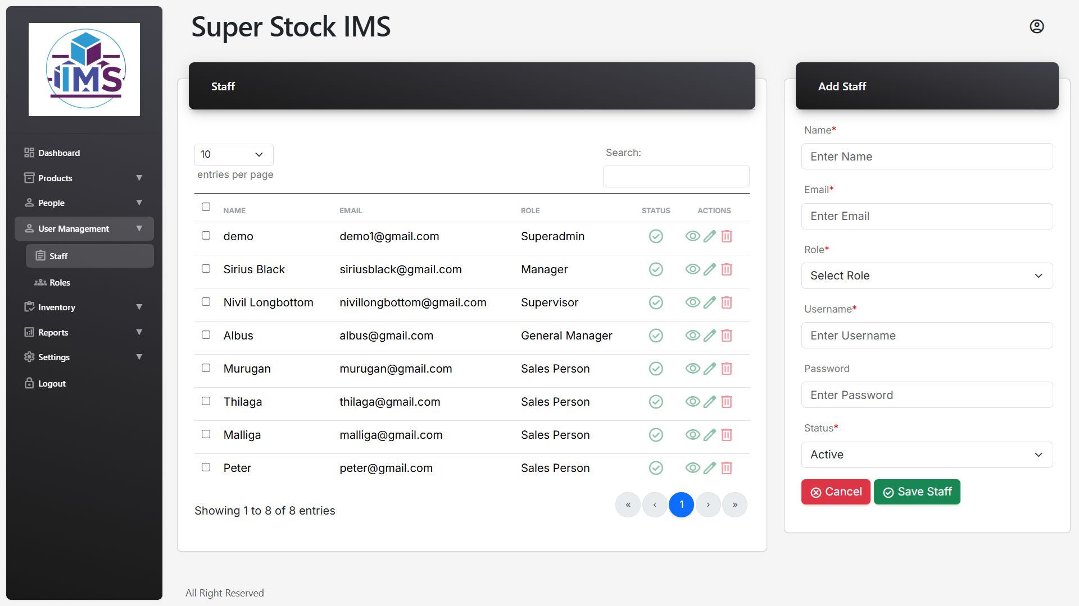Click the view eye icon for Nivil Longbottom
The width and height of the screenshot is (1079, 606).
(x=692, y=302)
